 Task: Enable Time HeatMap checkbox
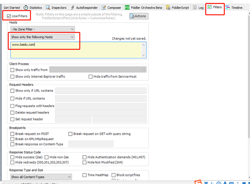[84, 175]
